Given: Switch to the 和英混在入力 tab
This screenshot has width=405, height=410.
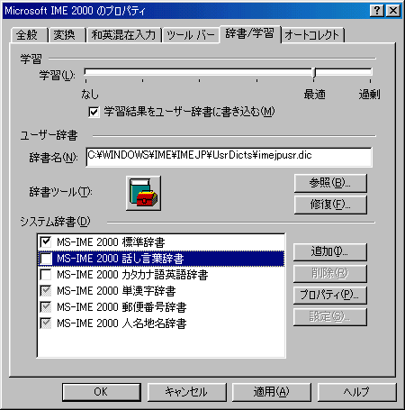Looking at the screenshot, I should [124, 35].
